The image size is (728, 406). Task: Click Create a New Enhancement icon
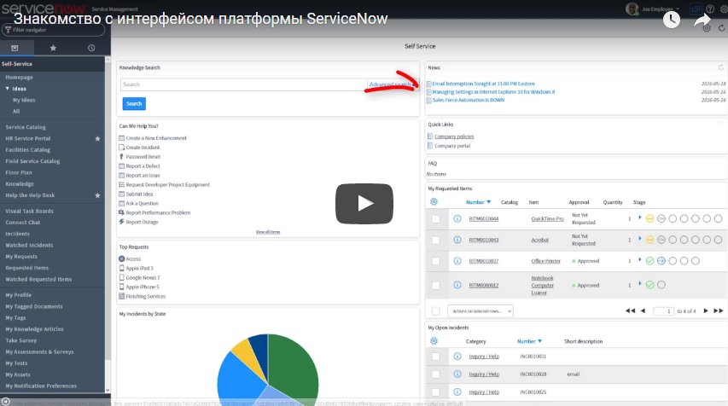click(x=122, y=138)
